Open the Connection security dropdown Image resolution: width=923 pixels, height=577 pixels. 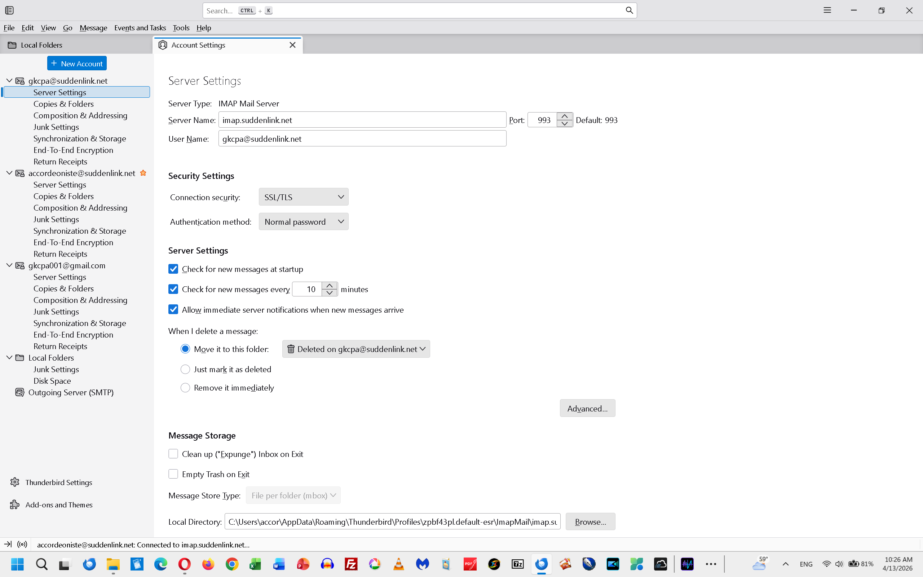point(303,197)
